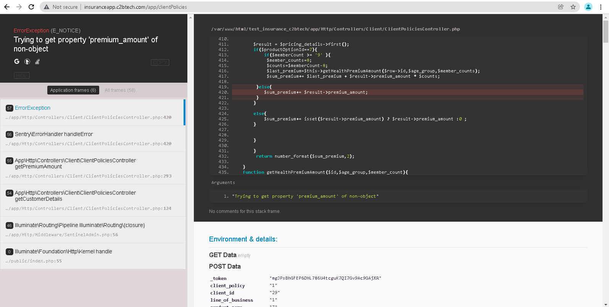Click SentinelAdmin.php:56 file path in frame 46

tap(61, 235)
